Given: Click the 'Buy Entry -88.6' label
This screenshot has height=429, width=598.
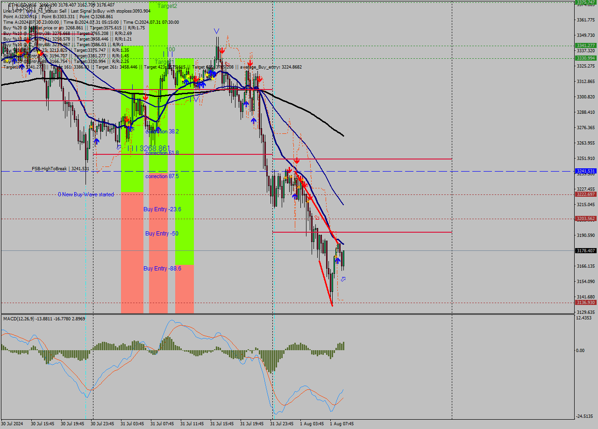Looking at the screenshot, I should pos(162,269).
